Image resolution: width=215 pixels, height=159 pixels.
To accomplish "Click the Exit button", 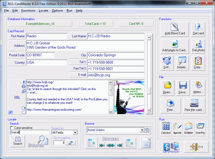I will (196, 147).
